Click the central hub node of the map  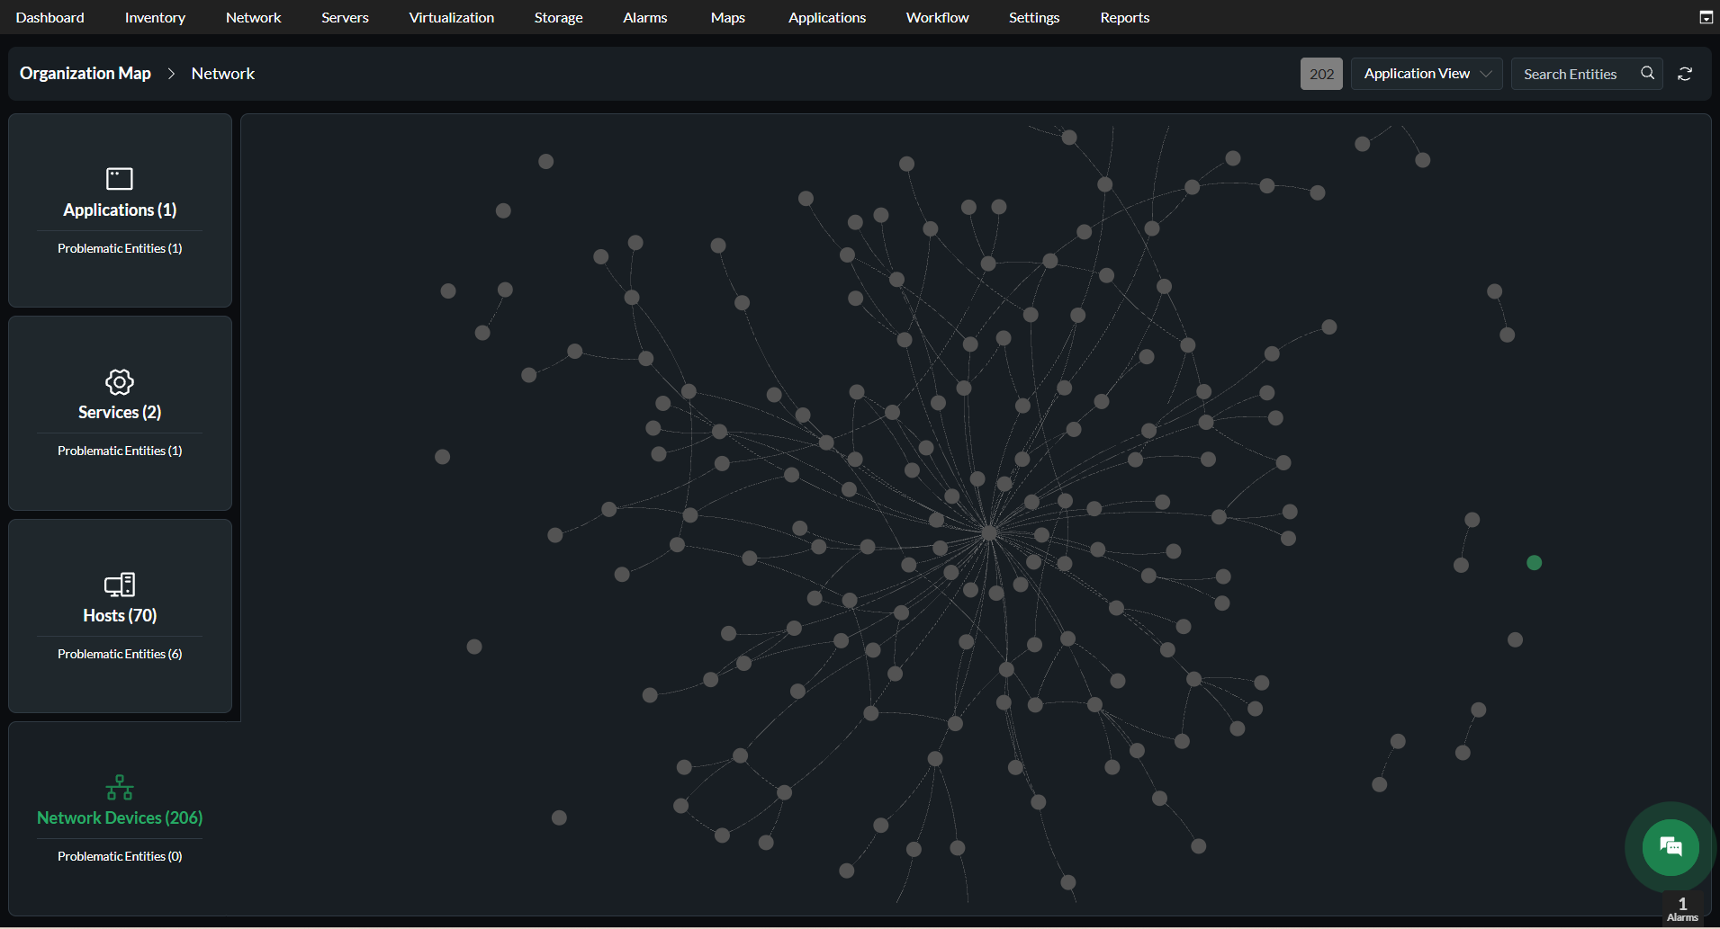pyautogui.click(x=989, y=532)
